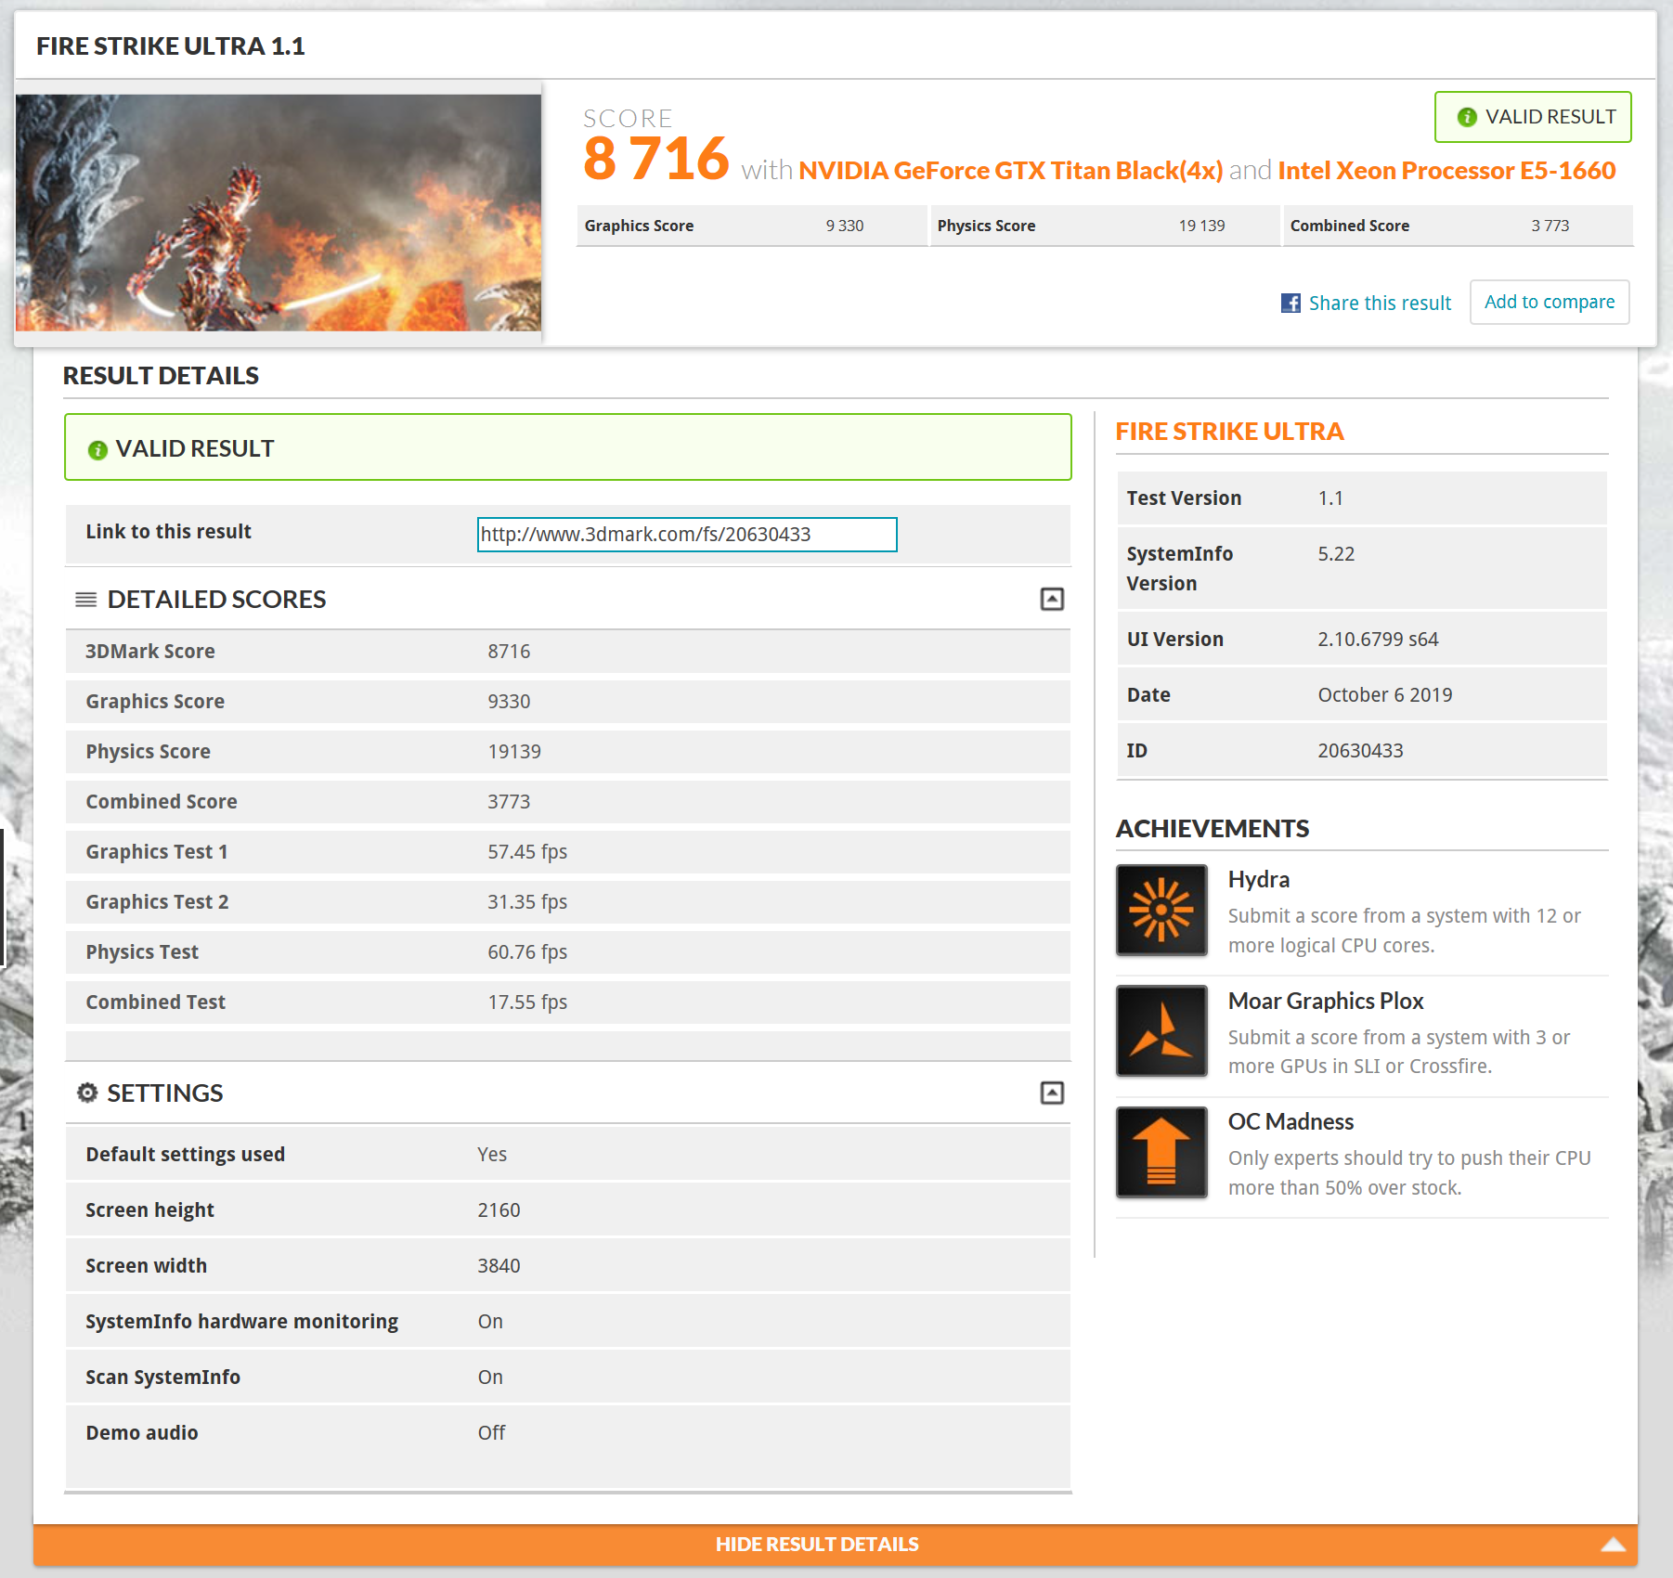
Task: Click the OC Madness title
Action: 1290,1122
